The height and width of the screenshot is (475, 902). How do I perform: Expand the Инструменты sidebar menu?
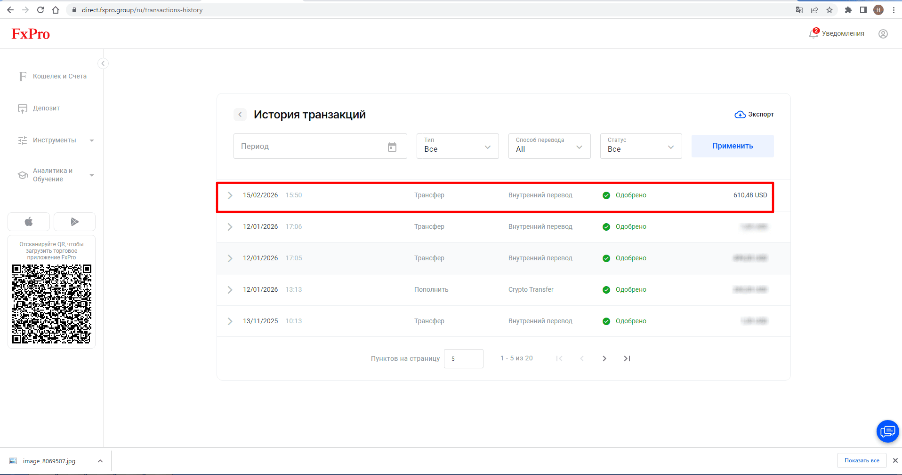(56, 140)
